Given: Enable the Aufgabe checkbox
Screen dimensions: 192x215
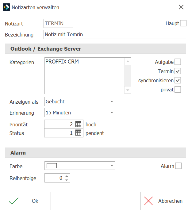Looking at the screenshot, I should (178, 62).
